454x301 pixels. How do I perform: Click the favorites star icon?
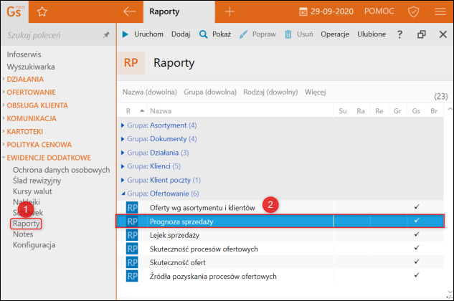pyautogui.click(x=42, y=12)
